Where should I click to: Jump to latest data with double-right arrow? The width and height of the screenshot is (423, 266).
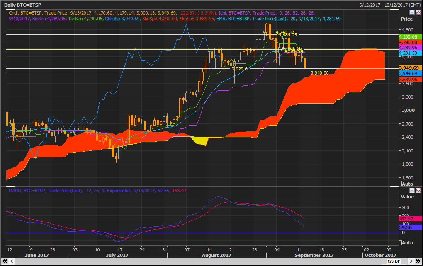(418, 261)
